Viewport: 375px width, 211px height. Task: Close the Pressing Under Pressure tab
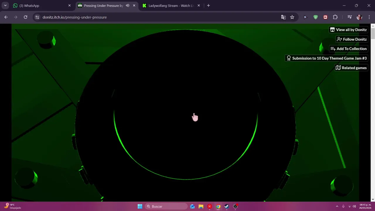(134, 6)
